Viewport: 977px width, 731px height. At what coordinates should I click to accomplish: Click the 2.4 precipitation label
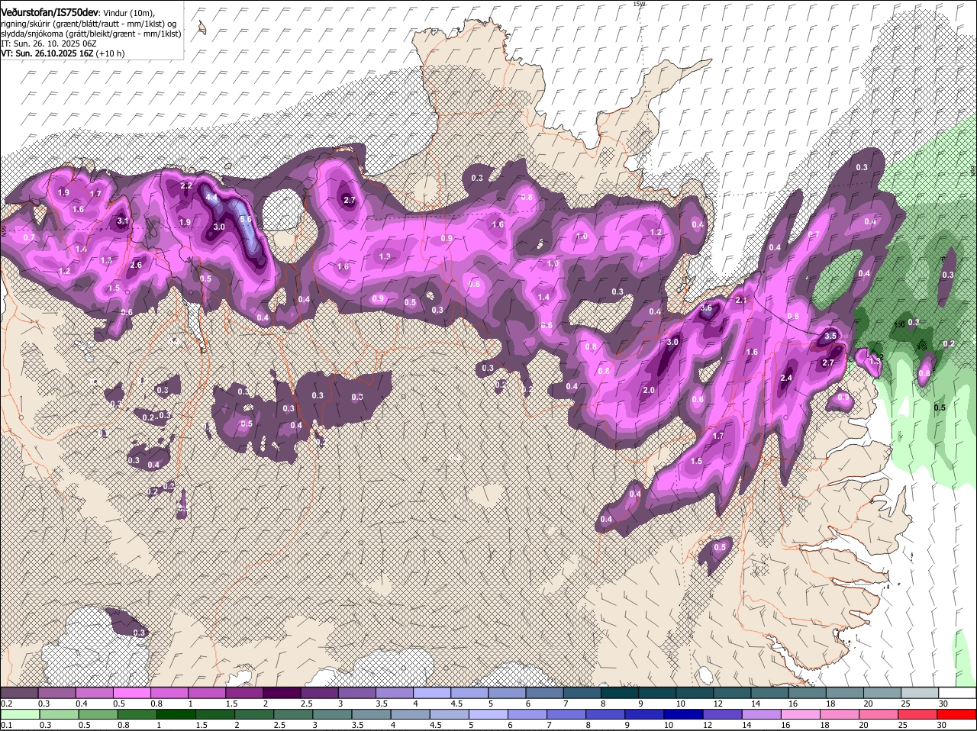(x=786, y=378)
